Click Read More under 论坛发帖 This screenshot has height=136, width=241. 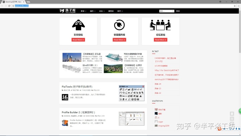[x=161, y=40]
